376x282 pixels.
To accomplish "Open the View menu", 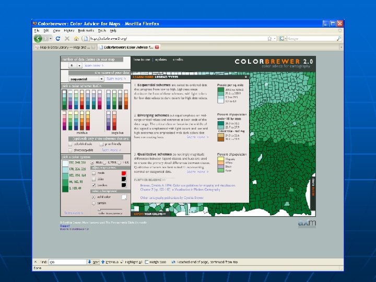I will 56,30.
